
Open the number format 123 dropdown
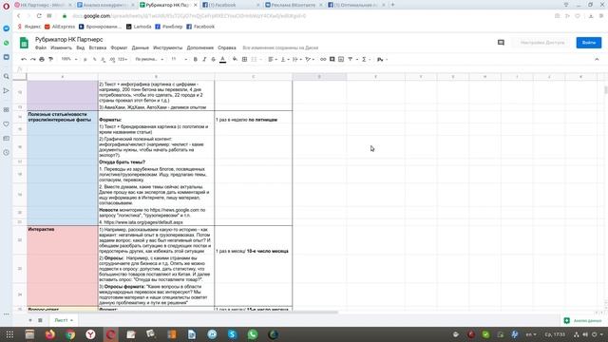(123, 59)
